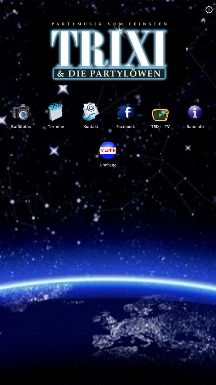Tap the Bandfotos label

point(21,127)
